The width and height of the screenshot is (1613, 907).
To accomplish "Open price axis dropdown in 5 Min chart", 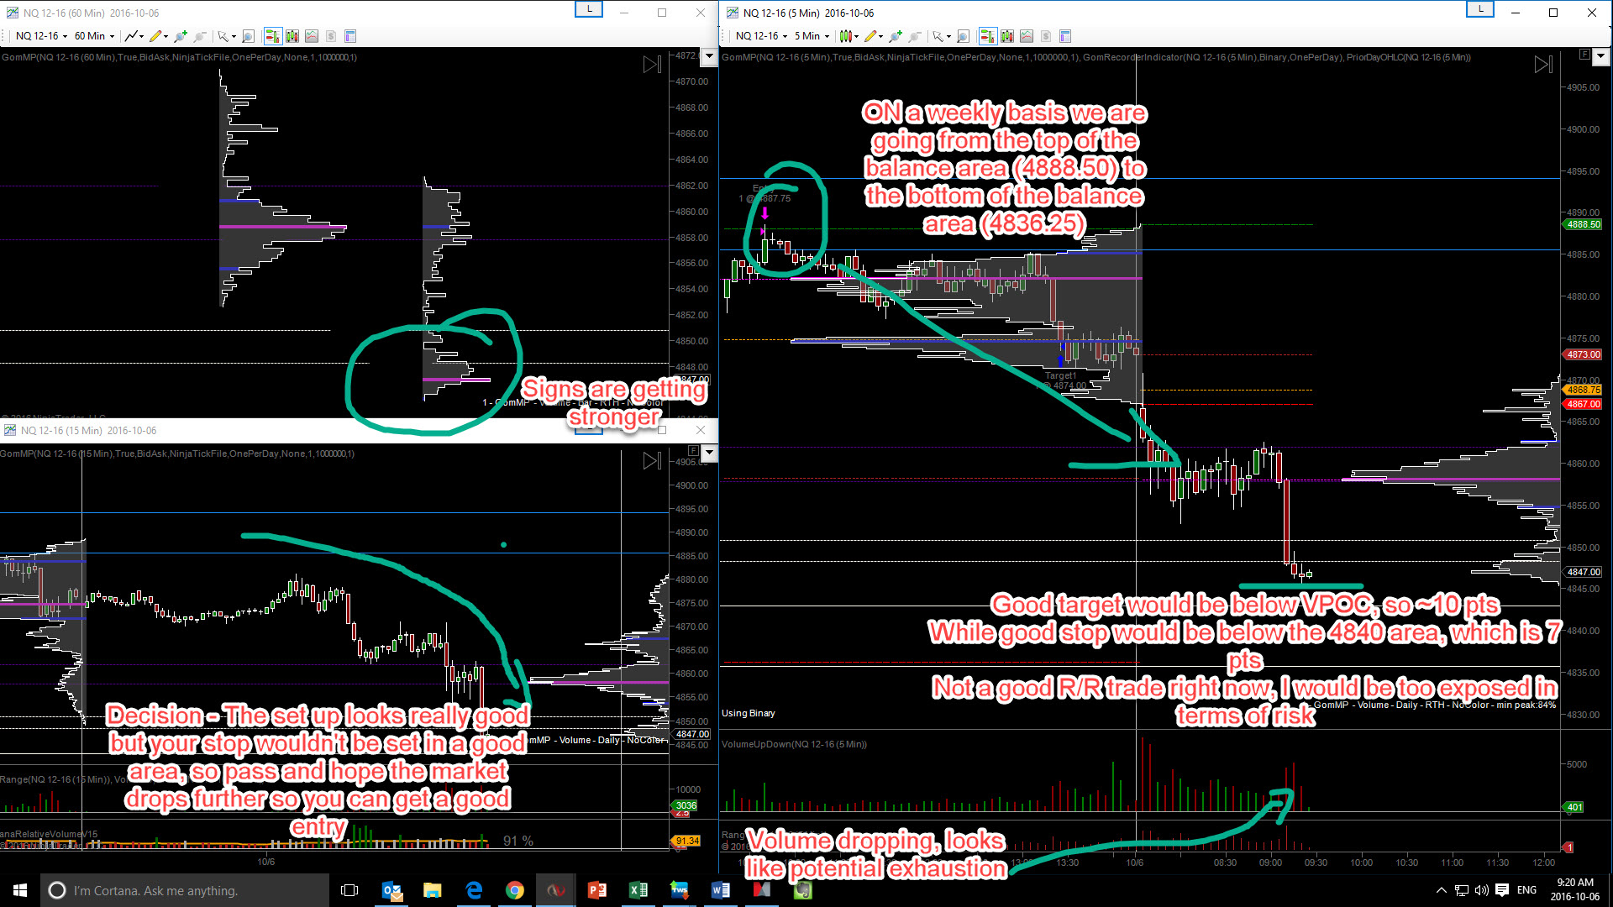I will [x=1600, y=56].
